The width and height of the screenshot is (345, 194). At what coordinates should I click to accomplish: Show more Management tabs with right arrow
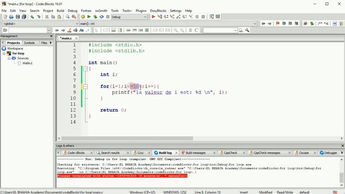pos(51,43)
